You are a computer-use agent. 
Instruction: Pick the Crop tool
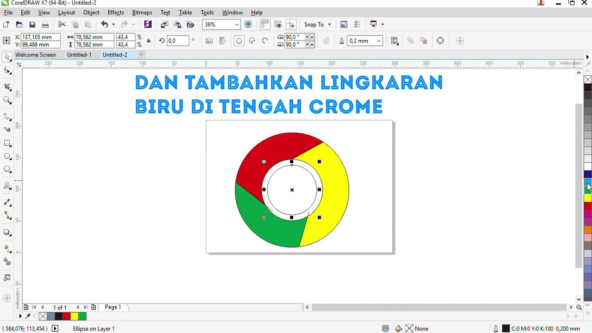pos(7,86)
